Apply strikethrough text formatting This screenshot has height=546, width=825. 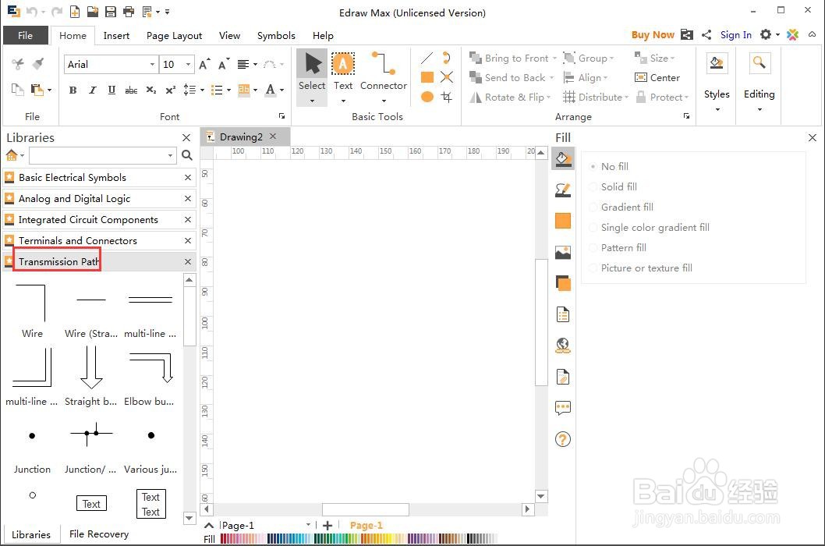[131, 90]
